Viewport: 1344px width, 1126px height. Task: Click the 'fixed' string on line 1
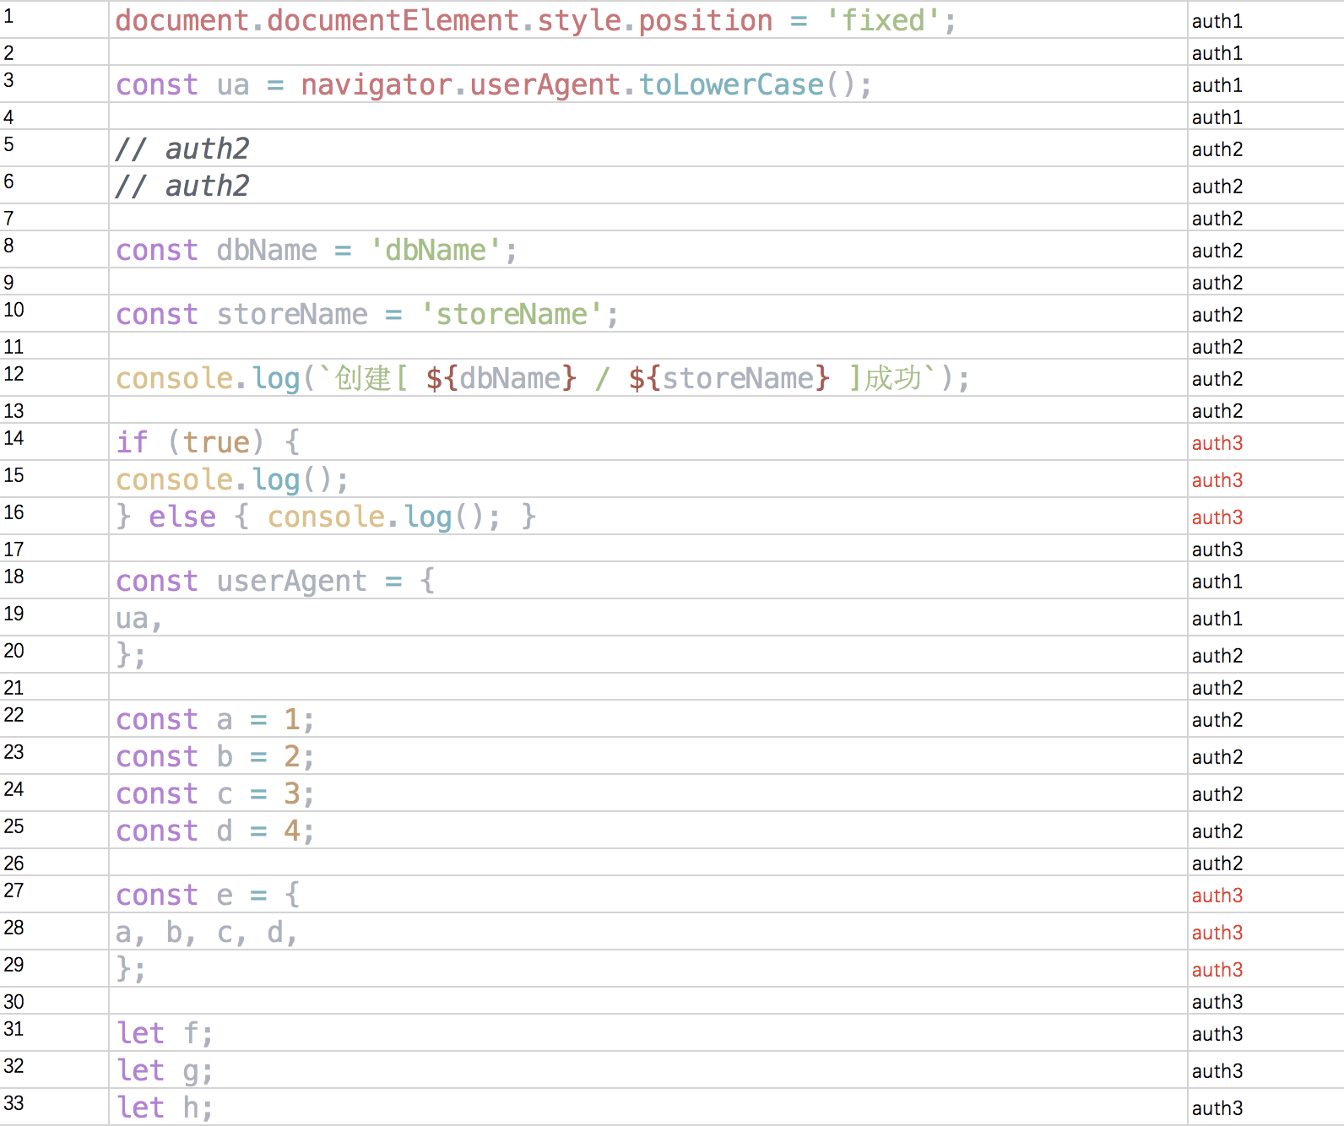(882, 20)
